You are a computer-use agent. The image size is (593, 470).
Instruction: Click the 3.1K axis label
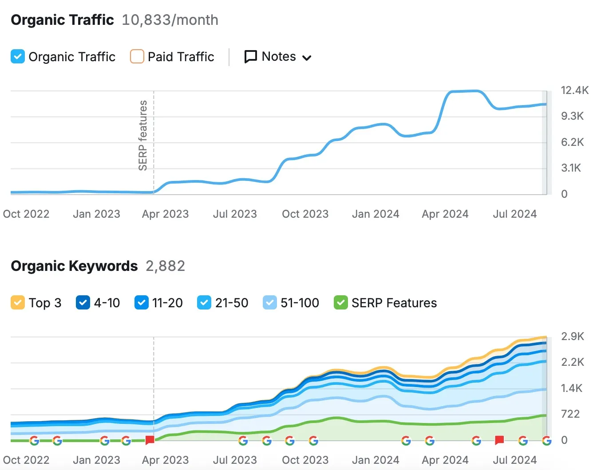(571, 168)
